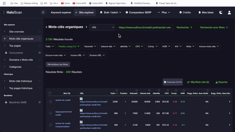Open SERP thumbnail icon for regroupement de credit

[x=81, y=110]
